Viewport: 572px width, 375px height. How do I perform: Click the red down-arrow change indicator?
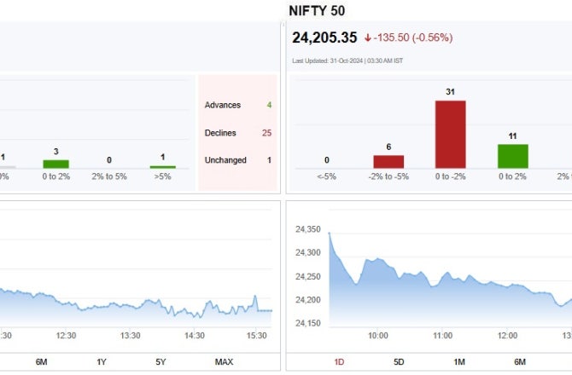tap(368, 37)
